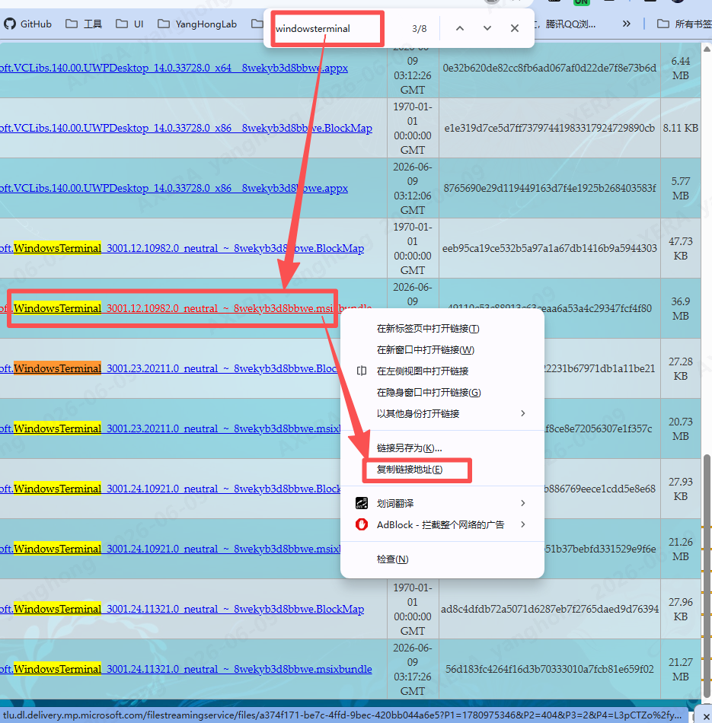
Task: Open WindowsTerminal 3001.24.11321.0 msixbundle link
Action: point(186,669)
